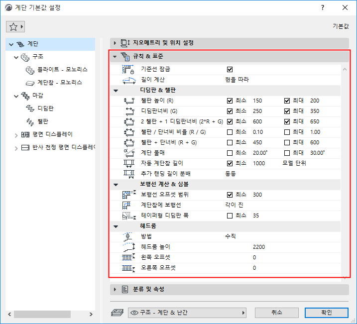This screenshot has height=324, width=357.
Task: Click the 계단 stair icon in tree
Action: click(x=20, y=44)
